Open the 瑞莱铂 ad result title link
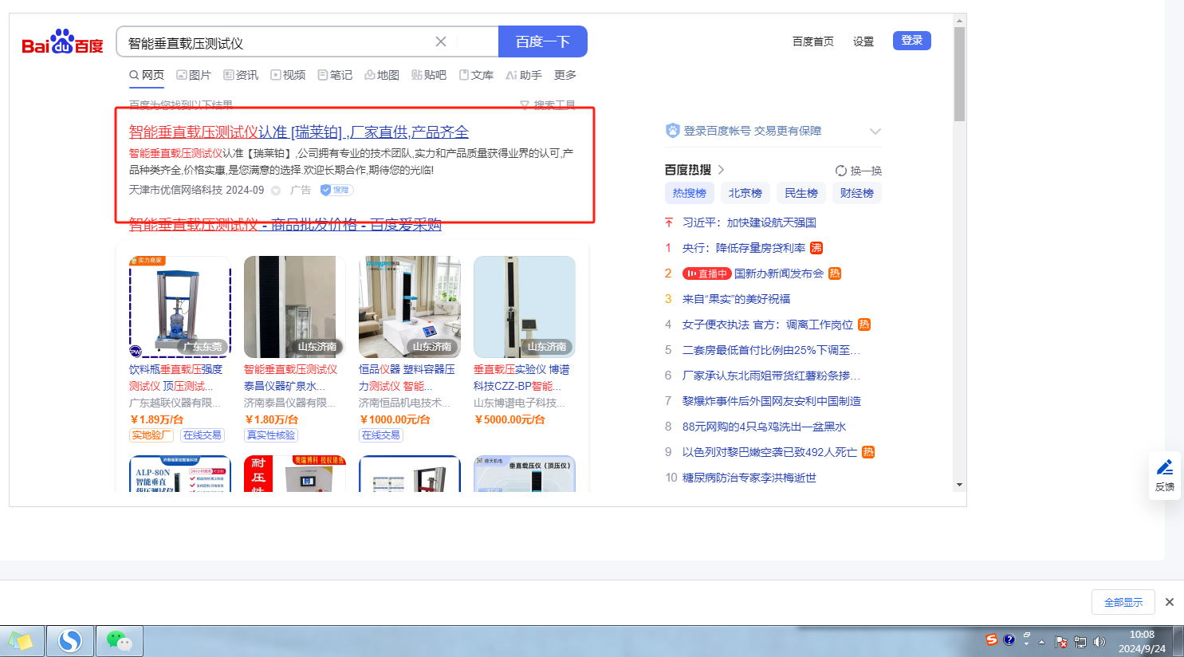The width and height of the screenshot is (1184, 657). pyautogui.click(x=299, y=132)
